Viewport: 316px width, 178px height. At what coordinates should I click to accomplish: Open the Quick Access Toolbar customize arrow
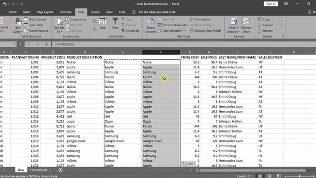(22, 4)
